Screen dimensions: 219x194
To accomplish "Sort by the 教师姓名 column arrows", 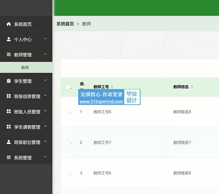I will click(x=192, y=87).
